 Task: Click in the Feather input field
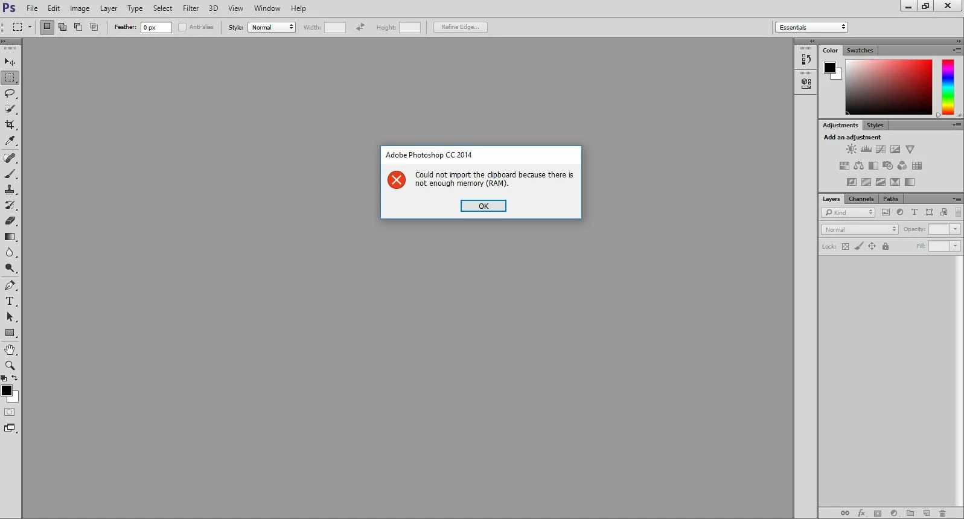[x=156, y=27]
